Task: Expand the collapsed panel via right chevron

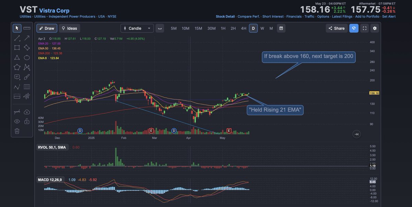Action: 356,134
